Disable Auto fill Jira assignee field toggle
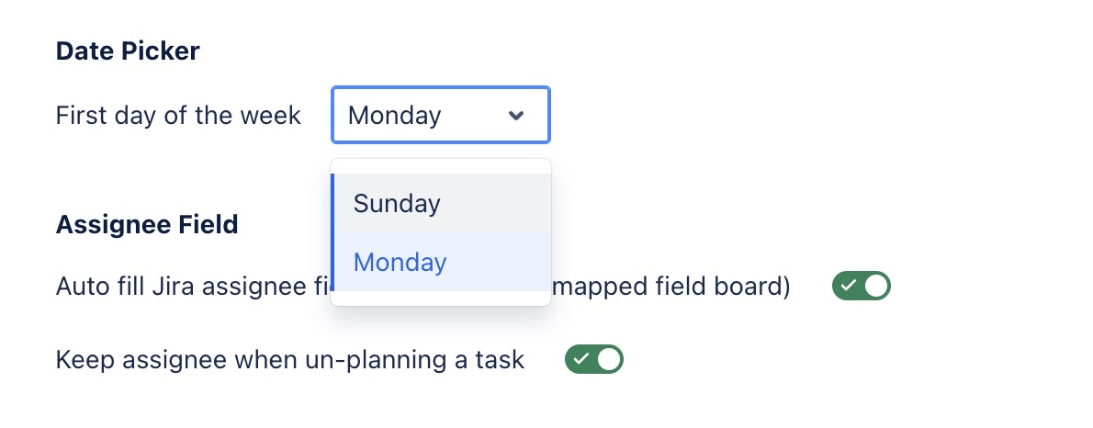1093x428 pixels. [x=862, y=287]
